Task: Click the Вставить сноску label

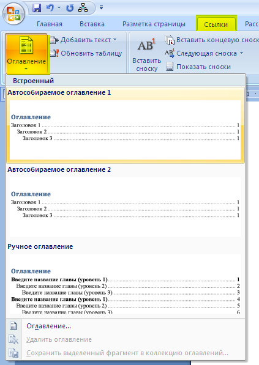Action: point(146,65)
